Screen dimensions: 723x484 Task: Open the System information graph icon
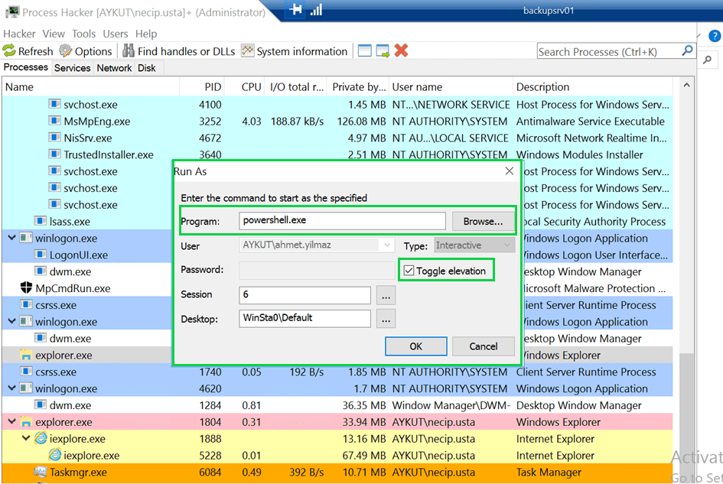247,51
